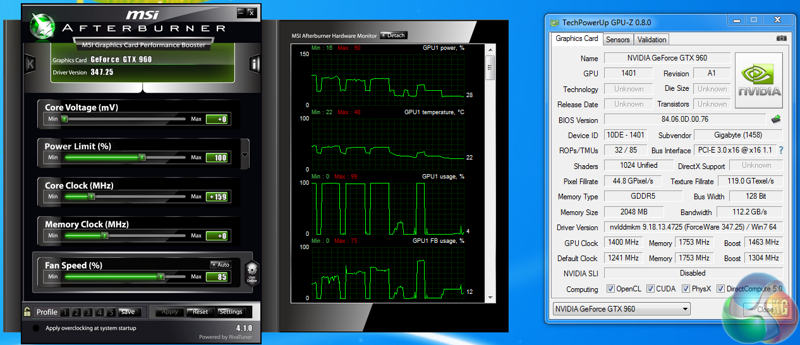Close the MSI Afterburner window
Viewport: 800px width, 345px height.
(x=252, y=12)
